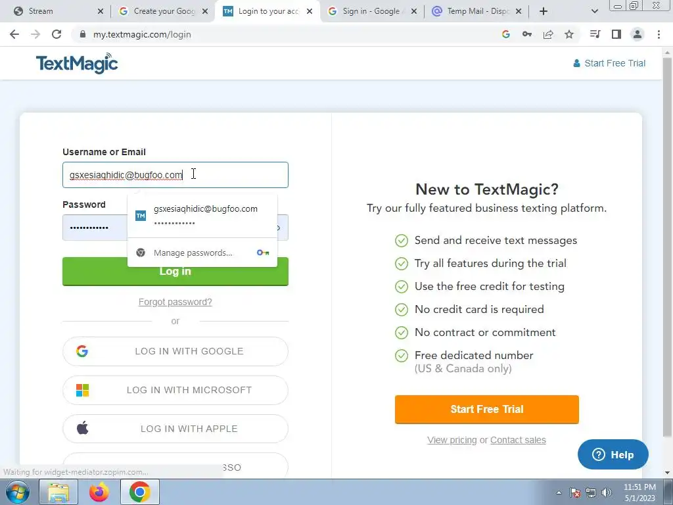The width and height of the screenshot is (673, 505).
Task: Focus the Username or Email field
Action: [175, 175]
